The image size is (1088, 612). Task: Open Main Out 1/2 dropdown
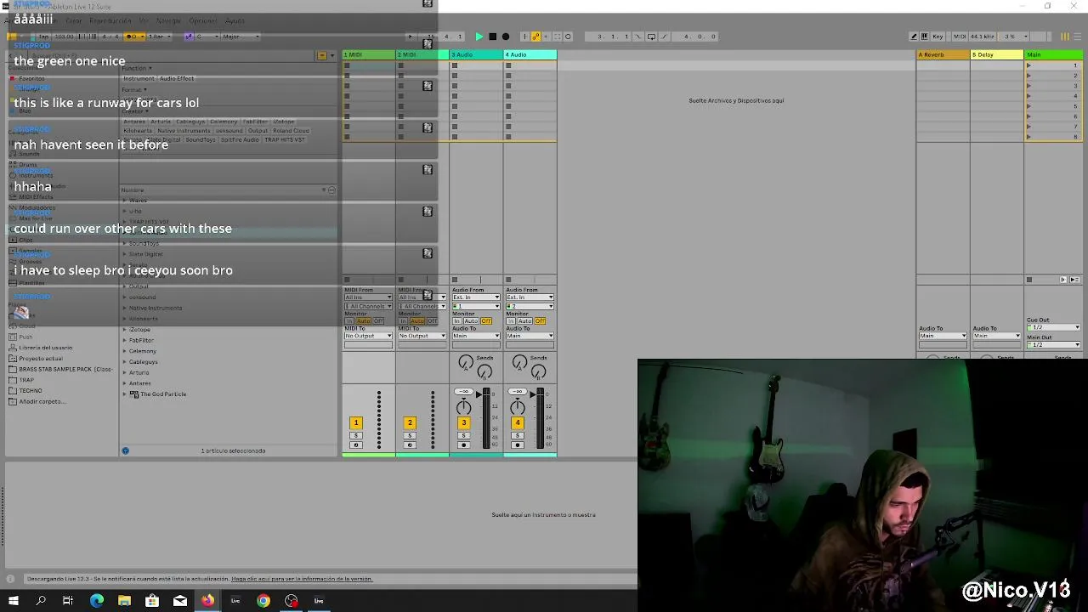(1053, 344)
